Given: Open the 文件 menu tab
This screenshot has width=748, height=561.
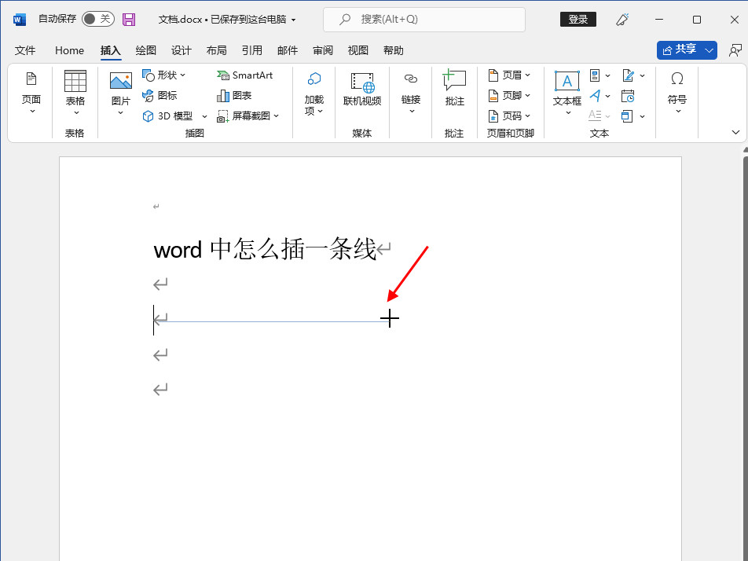Looking at the screenshot, I should (x=25, y=50).
